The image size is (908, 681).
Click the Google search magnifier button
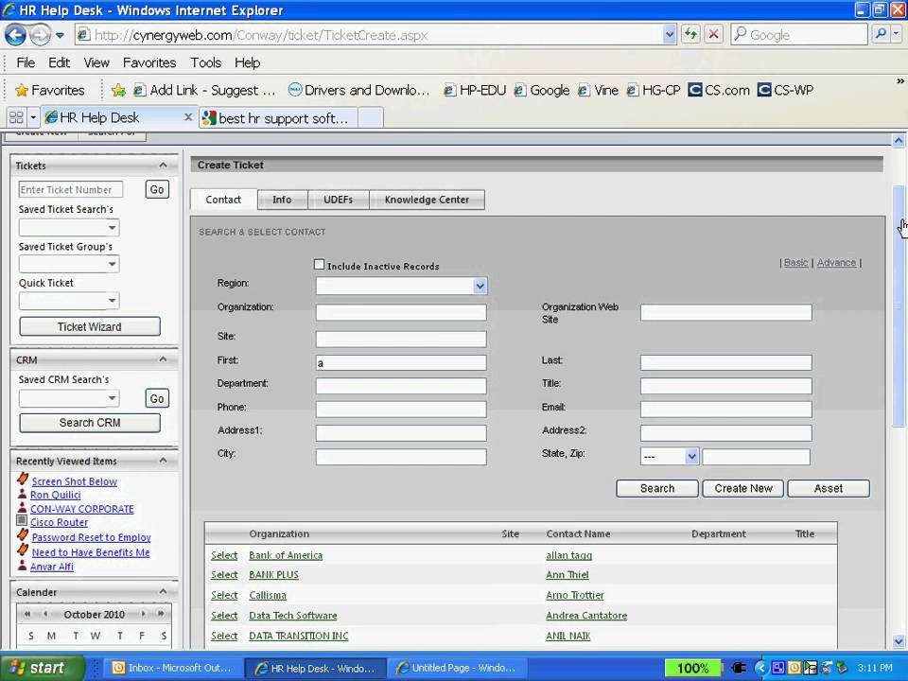pos(881,35)
